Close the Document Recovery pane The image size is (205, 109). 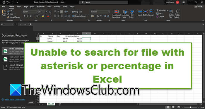click(31, 103)
